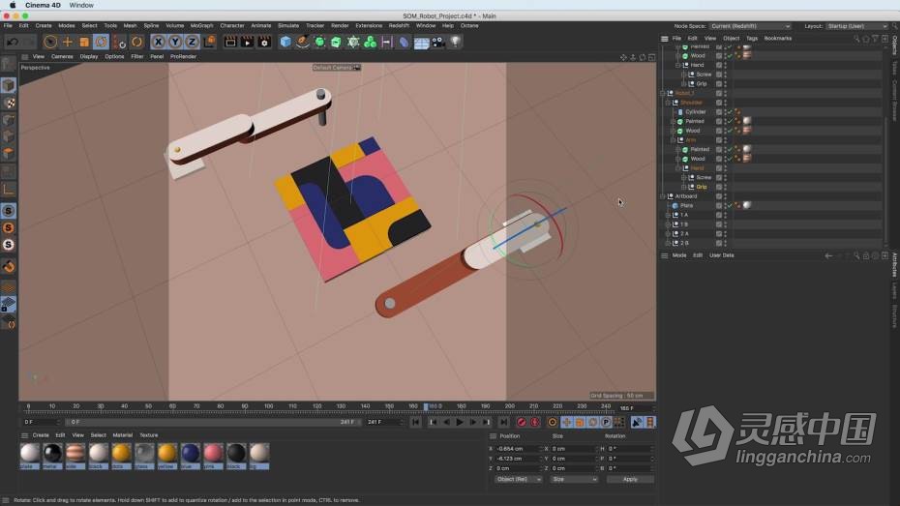The image size is (900, 506).
Task: Click the Spline Pen tool icon
Action: (303, 42)
